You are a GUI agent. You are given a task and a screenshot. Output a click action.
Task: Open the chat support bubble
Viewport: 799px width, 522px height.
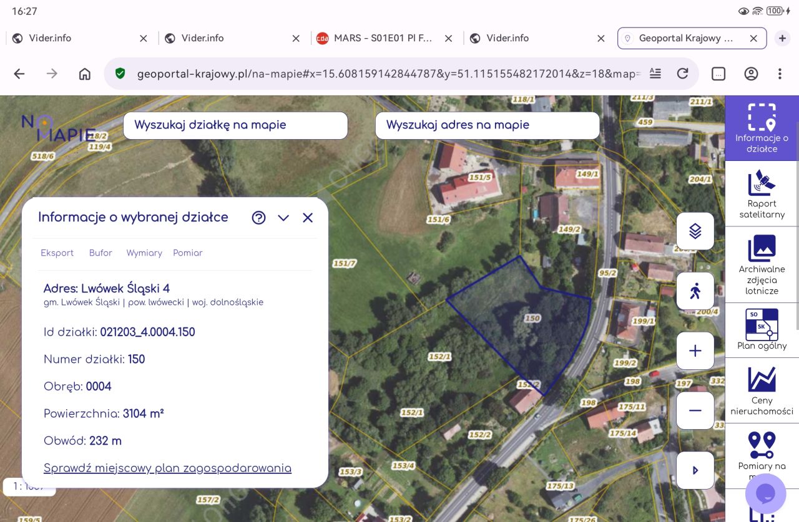pos(765,494)
